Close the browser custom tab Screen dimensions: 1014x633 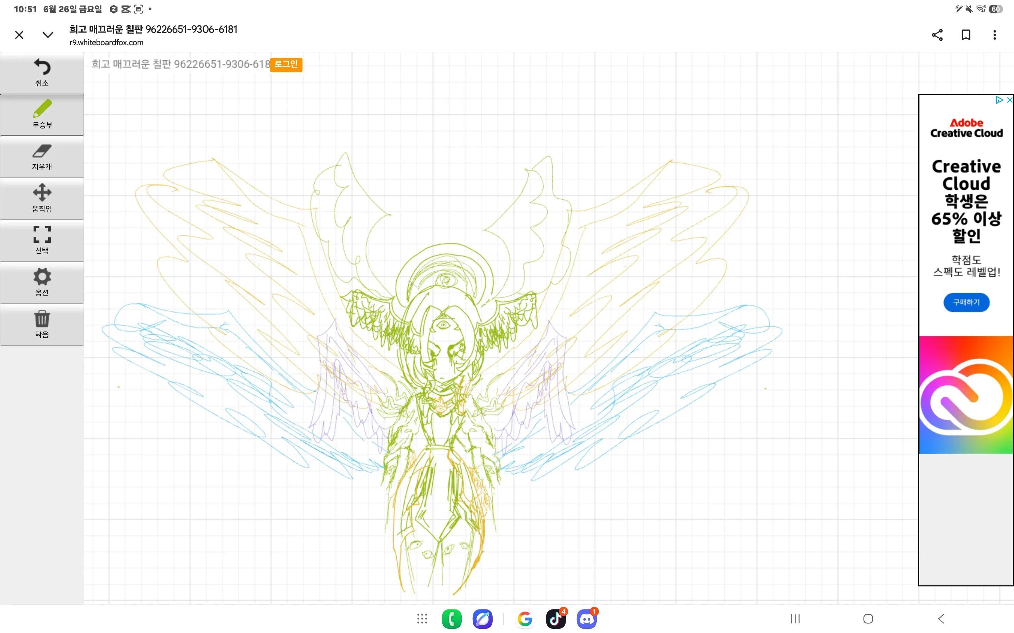click(19, 35)
